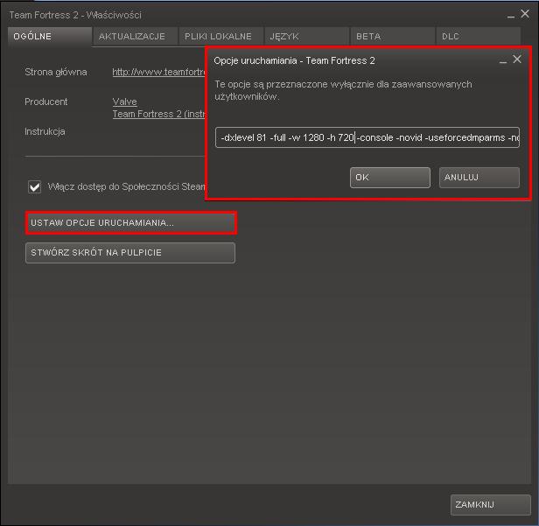Viewport: 539px width, 526px height.
Task: Click the 'Strona główna' label
Action: click(x=56, y=72)
